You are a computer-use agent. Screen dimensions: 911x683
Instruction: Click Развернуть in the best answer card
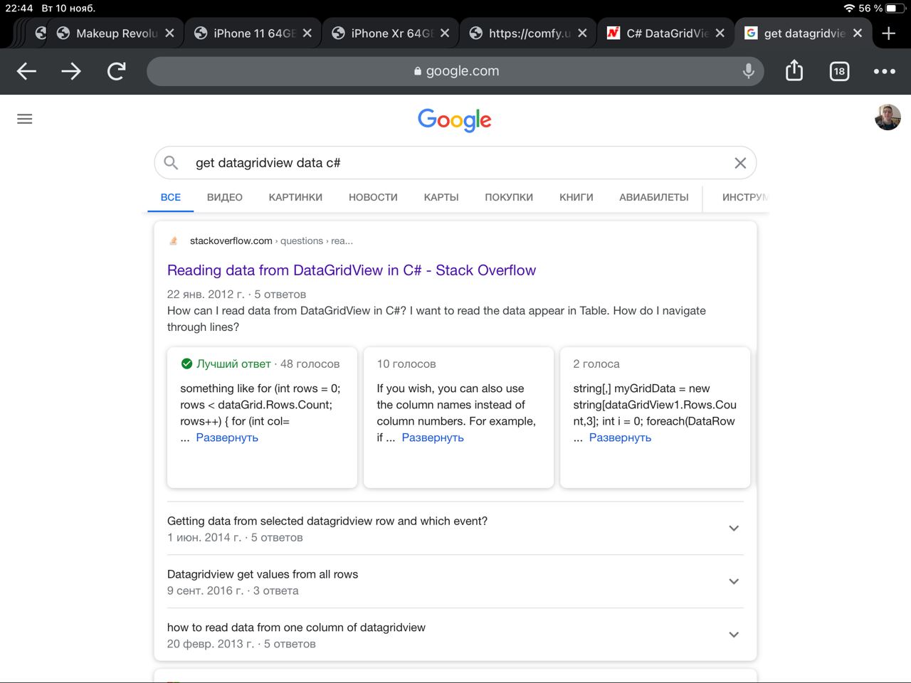point(227,438)
